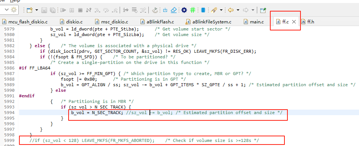Switch to the main.c tab
Image resolution: width=359 pixels, height=146 pixels.
(x=253, y=22)
